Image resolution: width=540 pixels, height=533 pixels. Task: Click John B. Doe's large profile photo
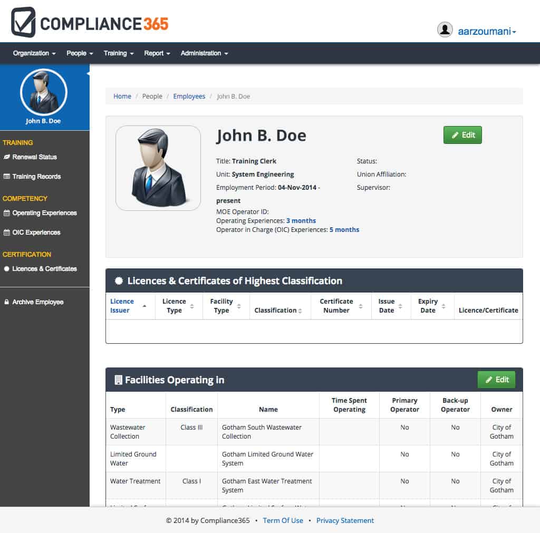(158, 168)
